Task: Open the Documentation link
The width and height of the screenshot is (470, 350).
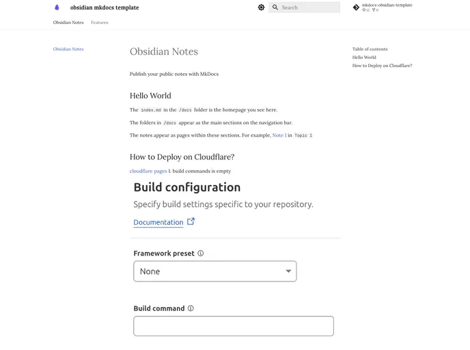Action: [x=158, y=222]
